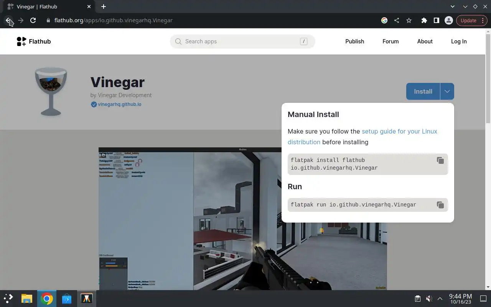Go to Flathub home via logo

click(x=34, y=41)
